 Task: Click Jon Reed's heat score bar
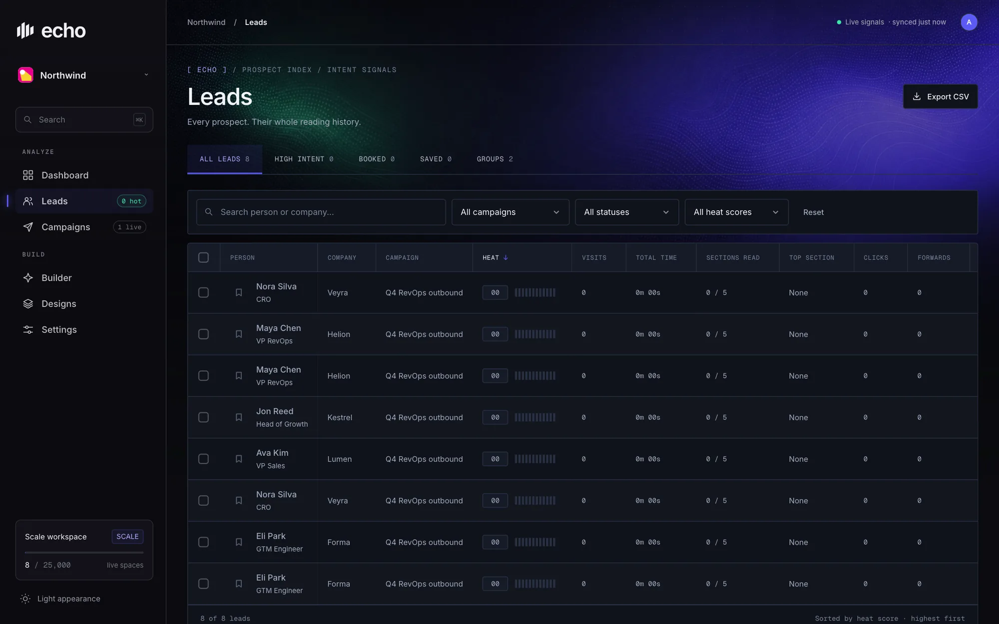coord(535,417)
